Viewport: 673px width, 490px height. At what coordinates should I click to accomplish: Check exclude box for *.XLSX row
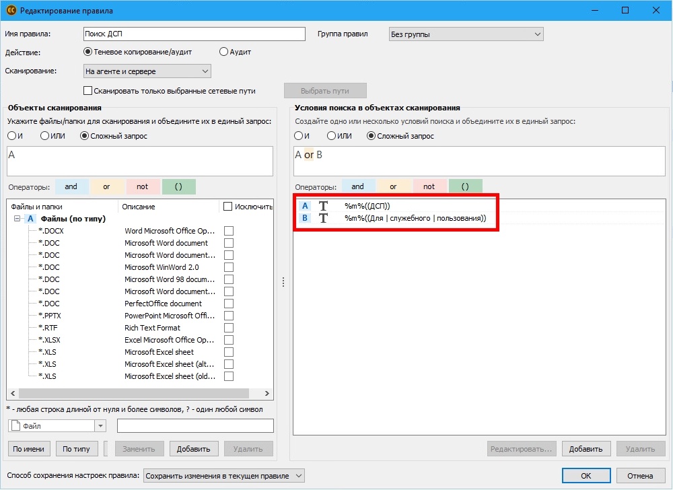(x=229, y=340)
